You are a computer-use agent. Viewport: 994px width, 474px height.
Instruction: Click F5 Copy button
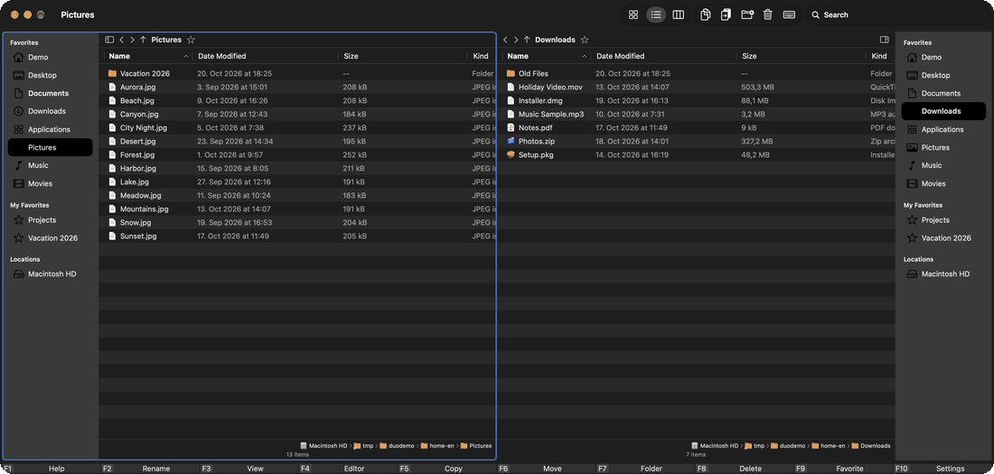pos(446,469)
